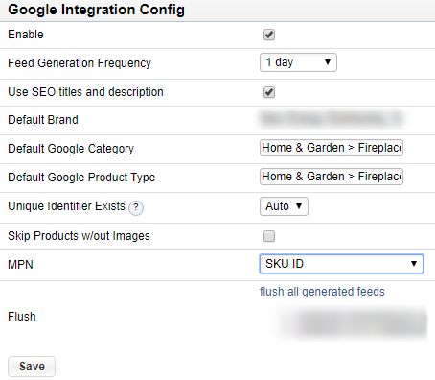Image resolution: width=435 pixels, height=380 pixels.
Task: Focus the Default Google Product Type field
Action: [332, 177]
